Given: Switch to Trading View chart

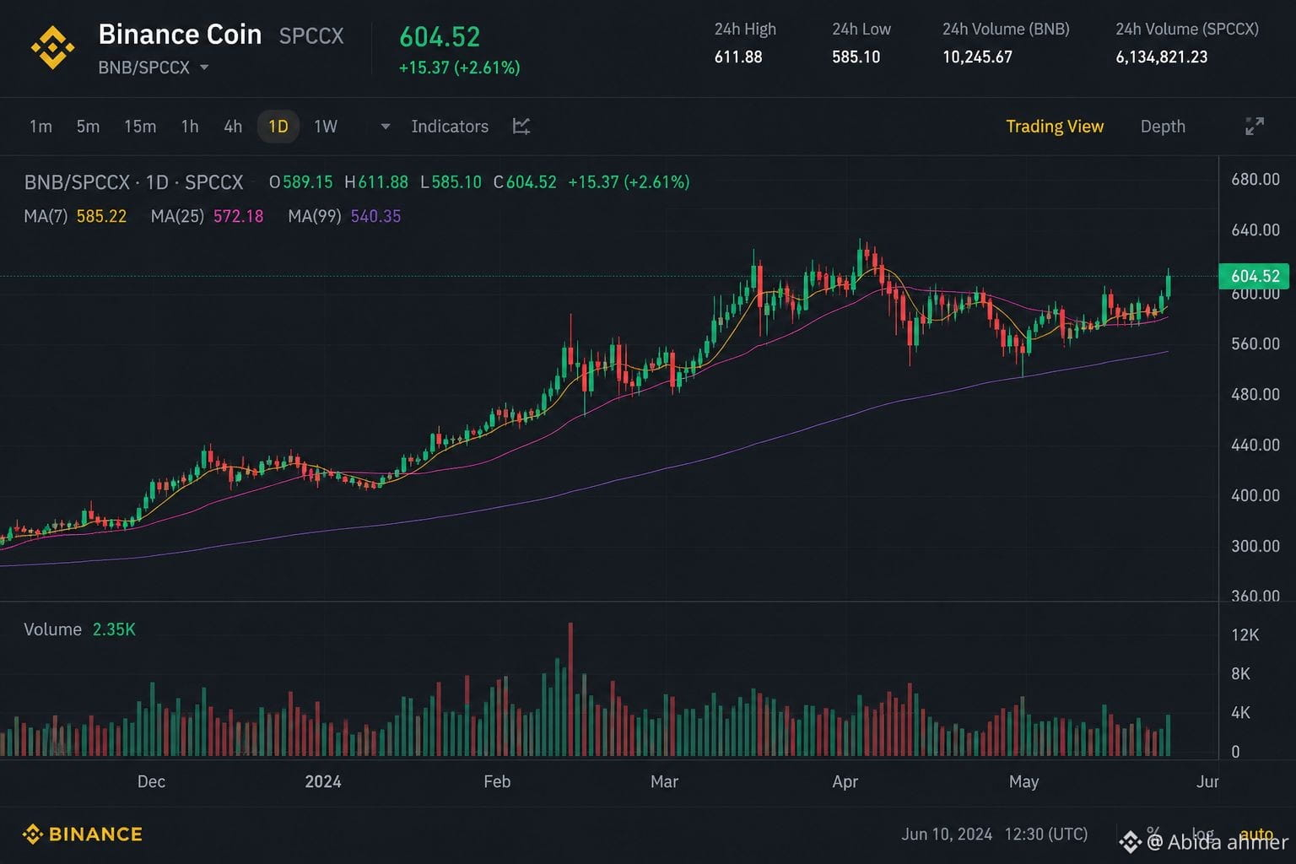Looking at the screenshot, I should click(1055, 127).
